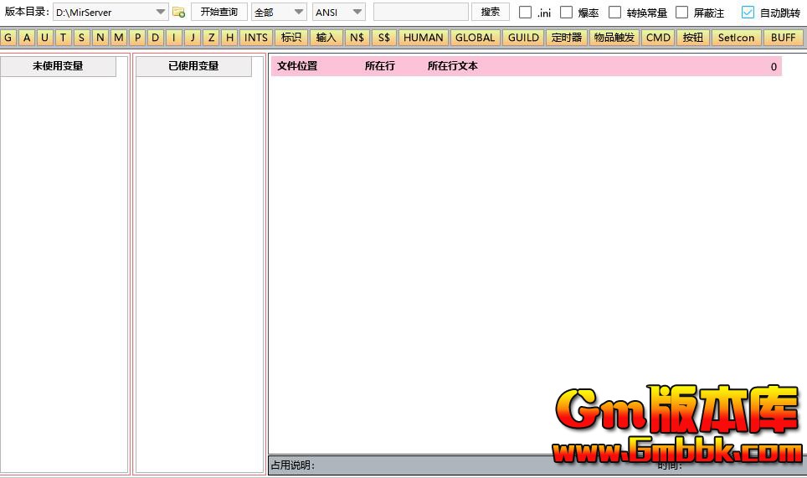Select the G variable button
The image size is (807, 478).
(8, 38)
